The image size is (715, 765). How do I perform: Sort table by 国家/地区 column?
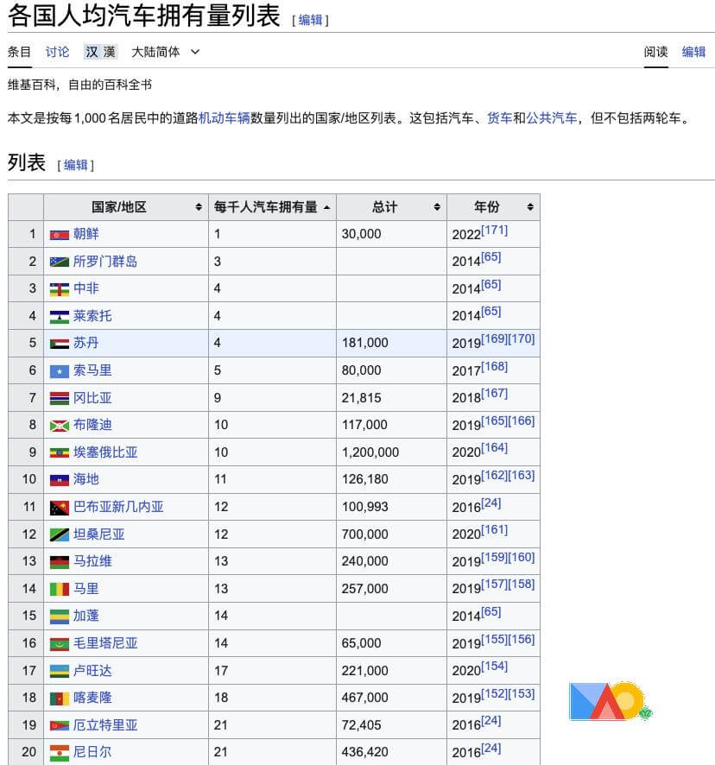pyautogui.click(x=199, y=207)
